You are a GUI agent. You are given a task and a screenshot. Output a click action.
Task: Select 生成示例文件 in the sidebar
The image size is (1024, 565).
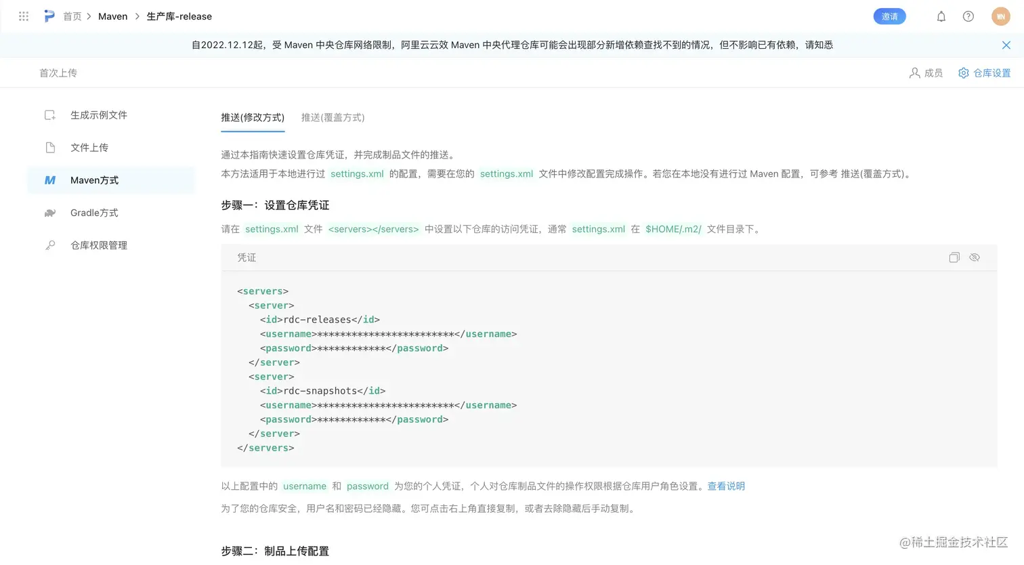(x=98, y=115)
